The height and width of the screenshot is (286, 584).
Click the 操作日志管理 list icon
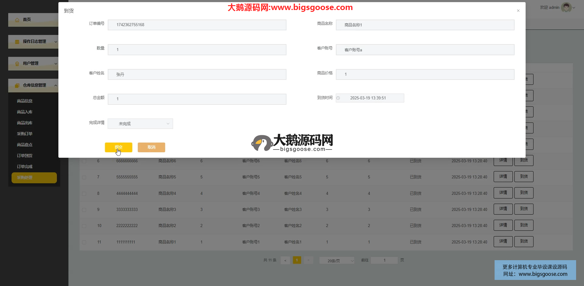click(x=17, y=42)
